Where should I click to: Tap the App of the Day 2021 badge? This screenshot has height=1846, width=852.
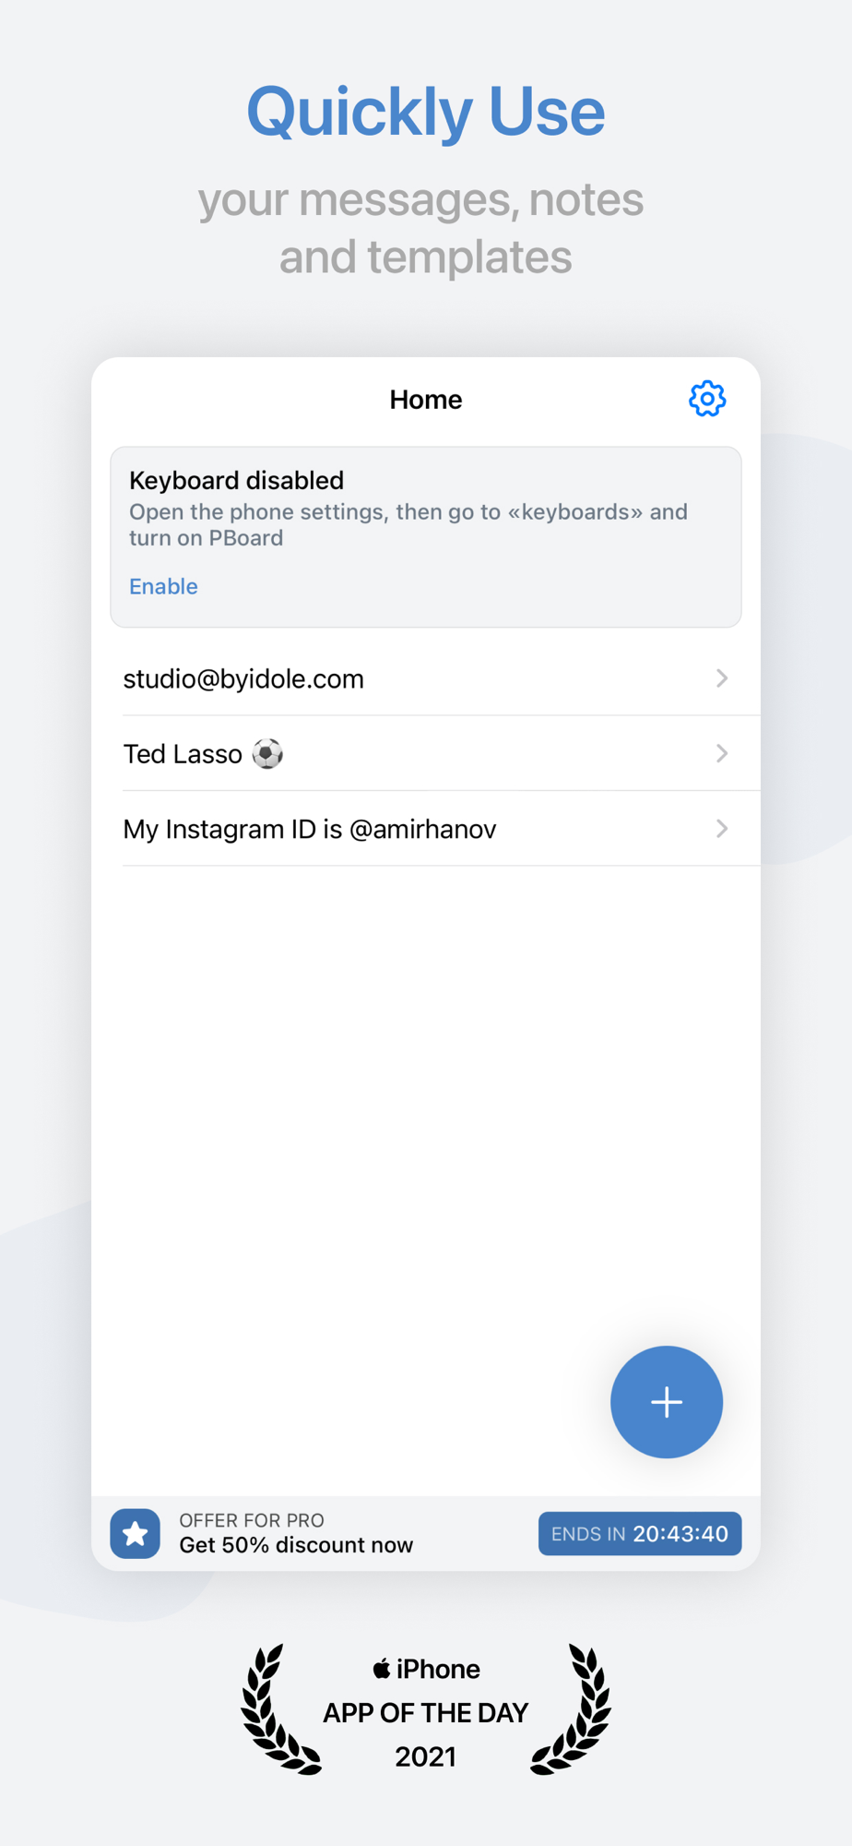point(426,1711)
